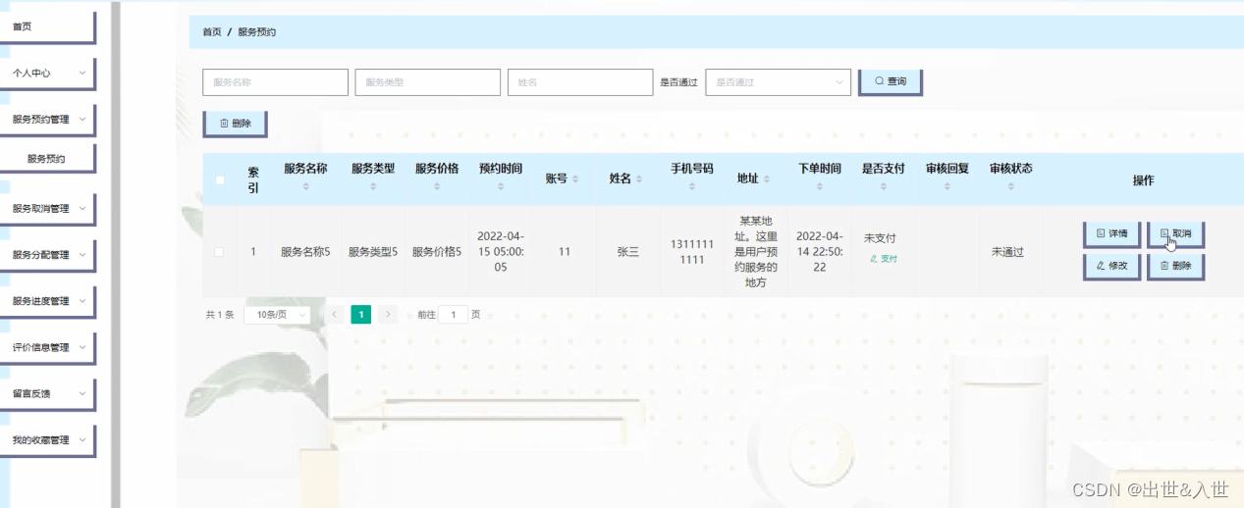Sort by 审核回复 column arrows
Viewport: 1244px width, 508px height.
click(x=947, y=185)
